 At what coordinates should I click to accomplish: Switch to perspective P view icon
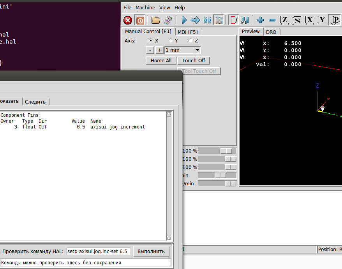tap(335, 20)
